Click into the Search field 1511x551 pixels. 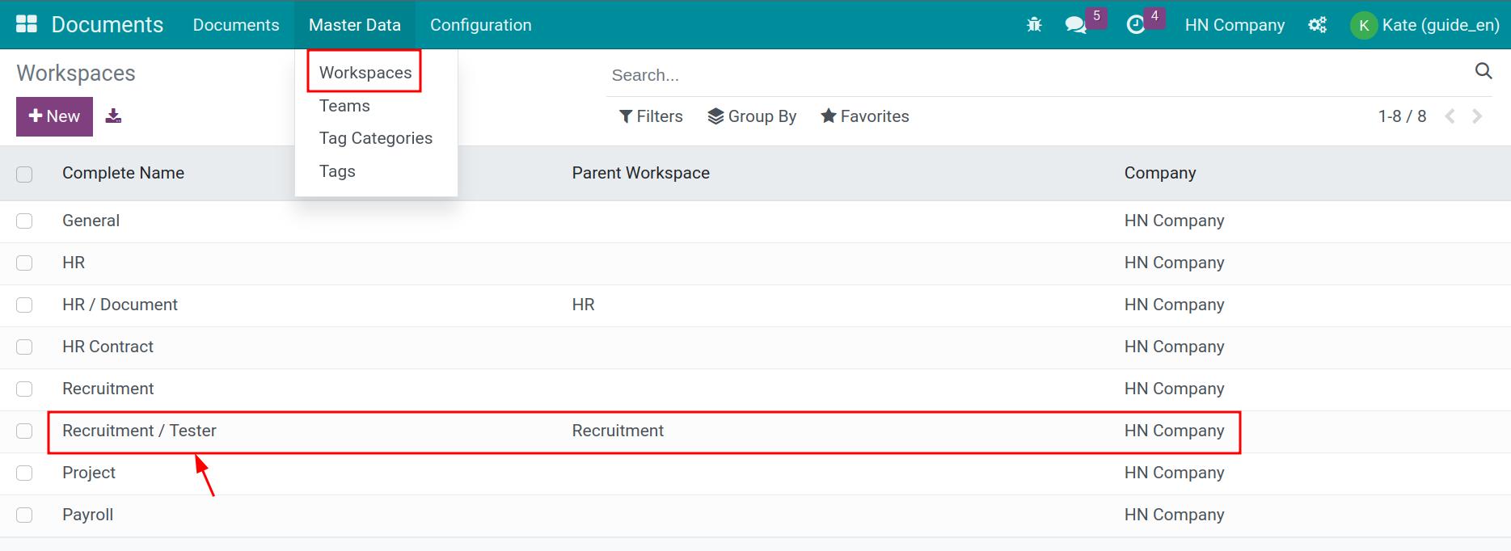(x=1037, y=75)
